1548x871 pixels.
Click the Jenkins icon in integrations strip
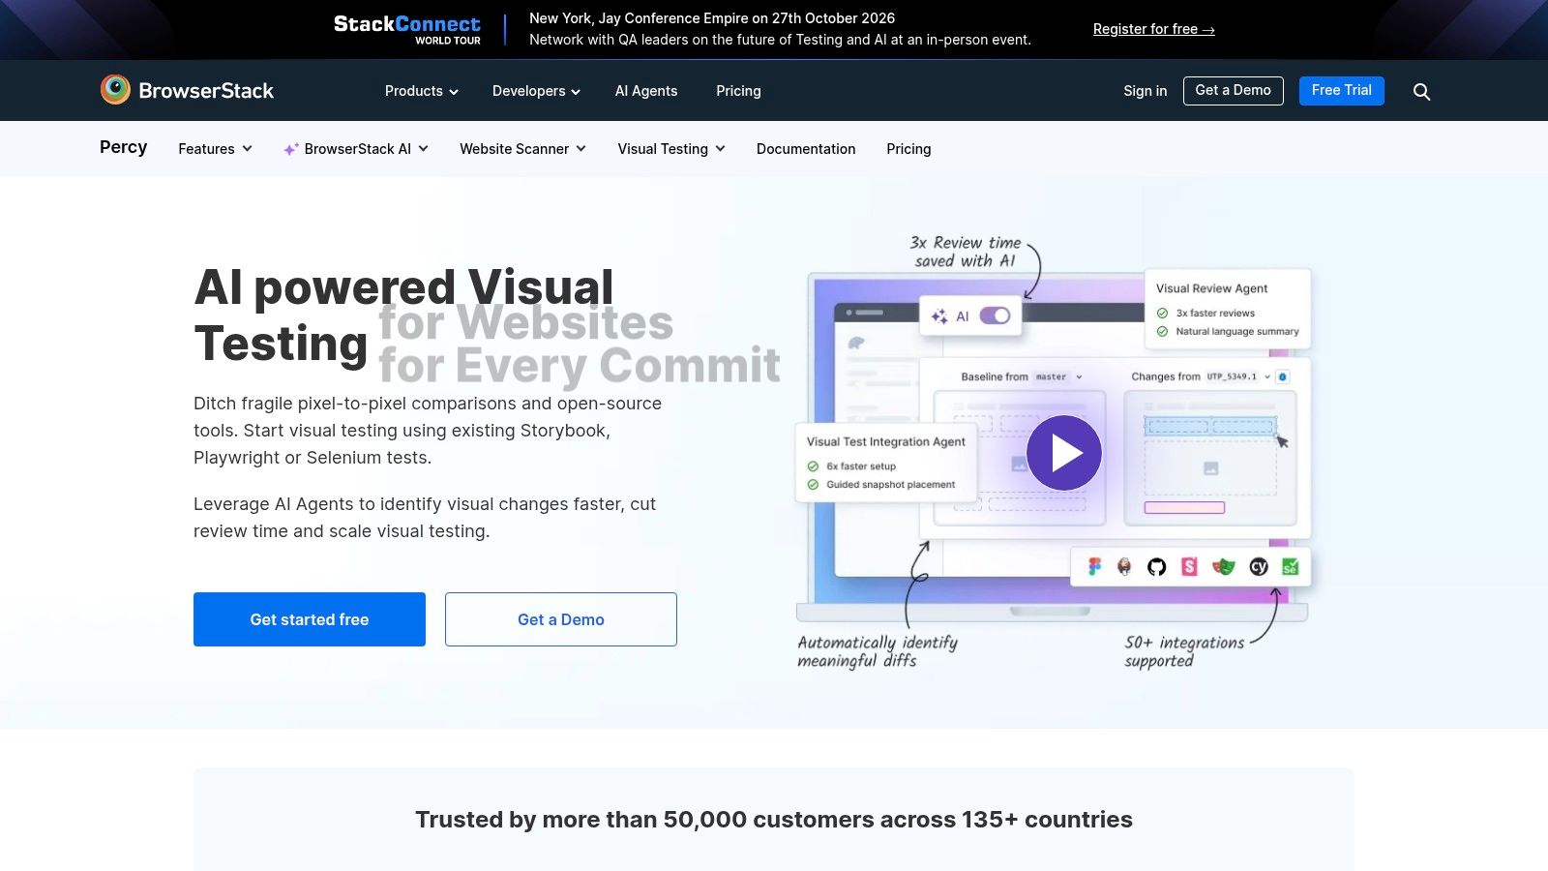(1124, 567)
